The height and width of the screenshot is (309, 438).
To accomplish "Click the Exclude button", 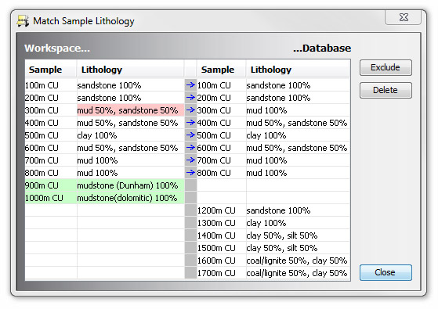I will click(x=386, y=67).
